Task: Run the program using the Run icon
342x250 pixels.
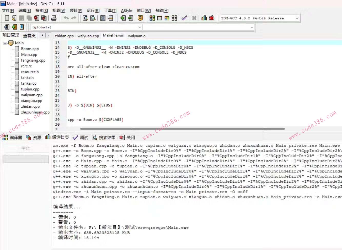Action: (x=159, y=18)
